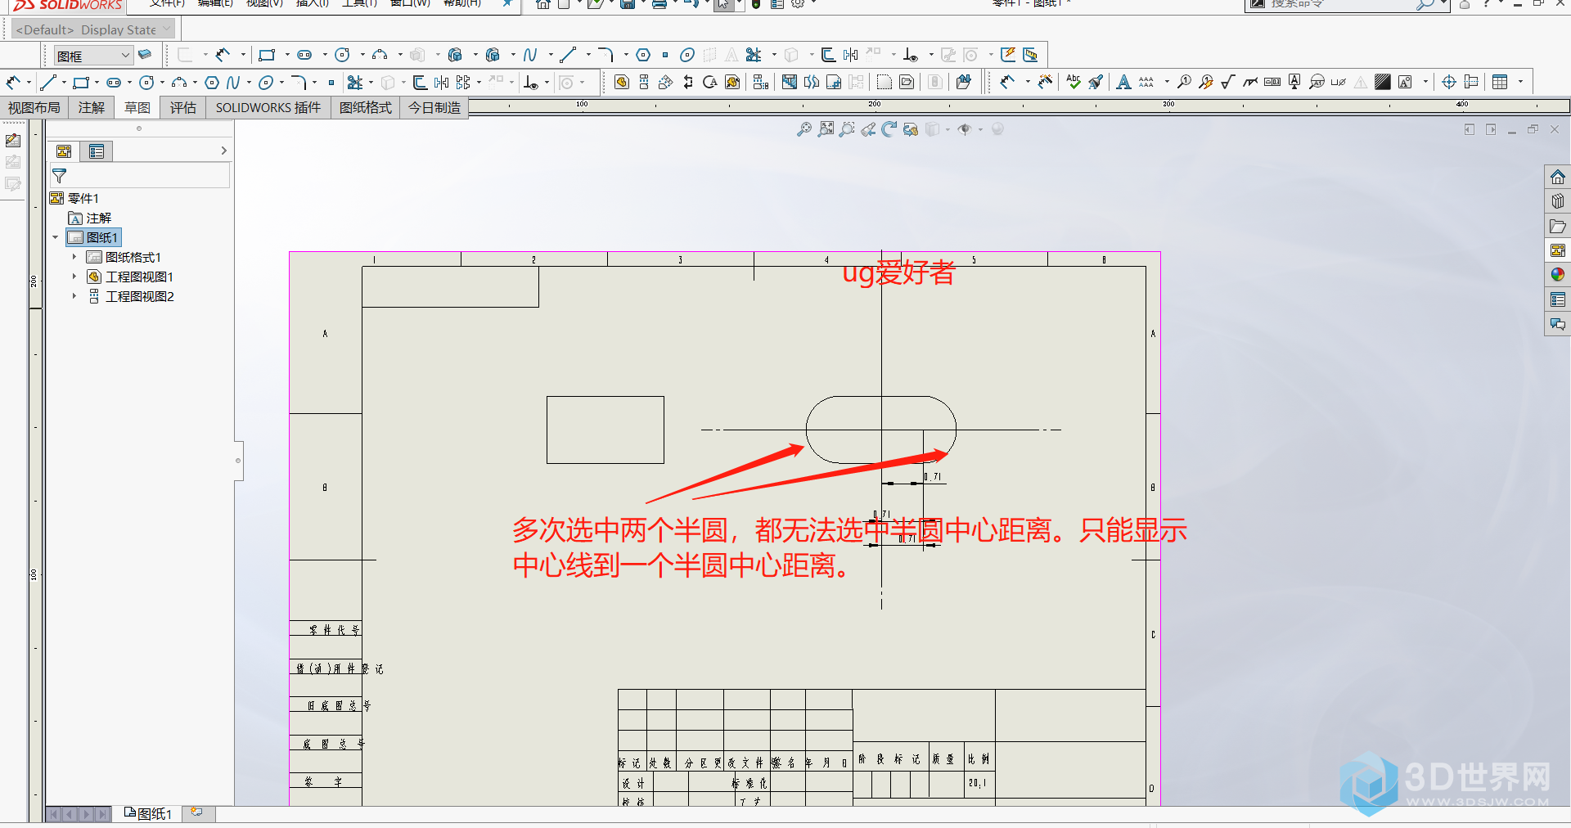Click the feature tree filter field
The height and width of the screenshot is (828, 1571).
140,176
